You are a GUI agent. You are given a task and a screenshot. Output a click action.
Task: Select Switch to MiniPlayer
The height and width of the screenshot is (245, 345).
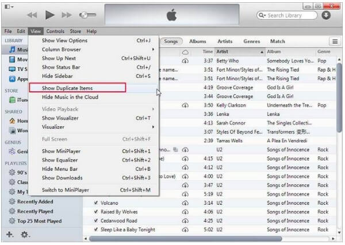[x=94, y=190]
